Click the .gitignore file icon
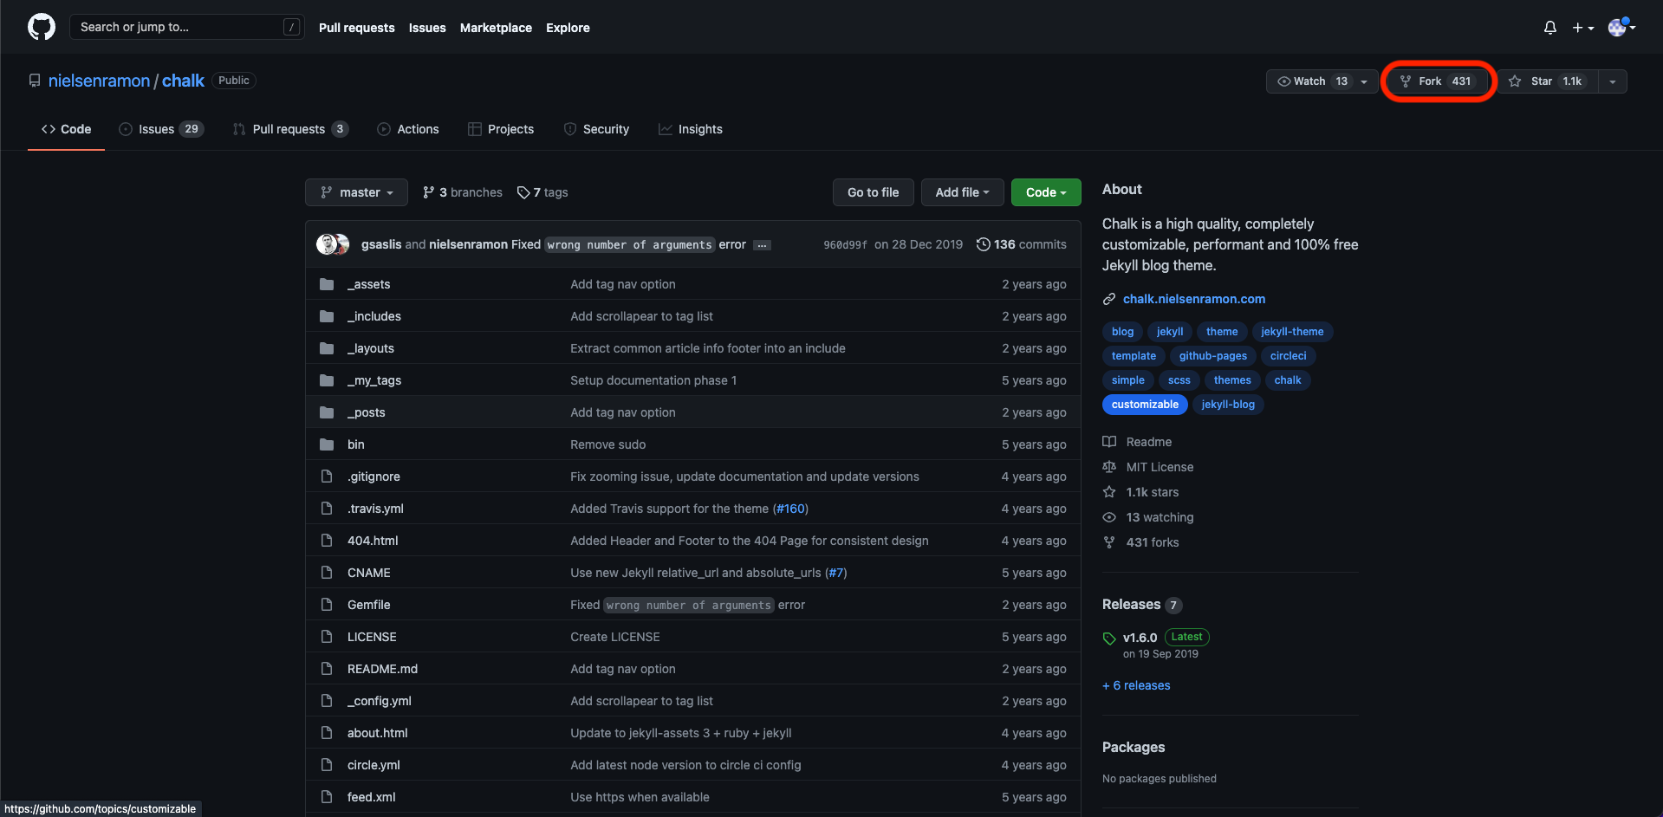The width and height of the screenshot is (1663, 817). tap(327, 477)
